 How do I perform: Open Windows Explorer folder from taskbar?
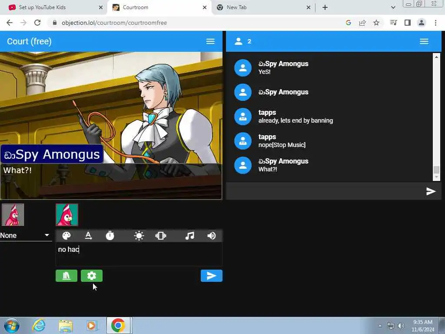[66, 326]
